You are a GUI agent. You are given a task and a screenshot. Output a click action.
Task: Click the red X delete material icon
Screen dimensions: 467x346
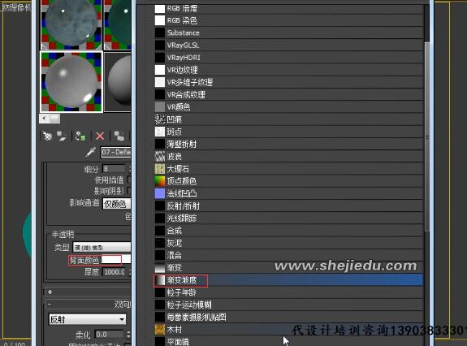click(x=100, y=136)
